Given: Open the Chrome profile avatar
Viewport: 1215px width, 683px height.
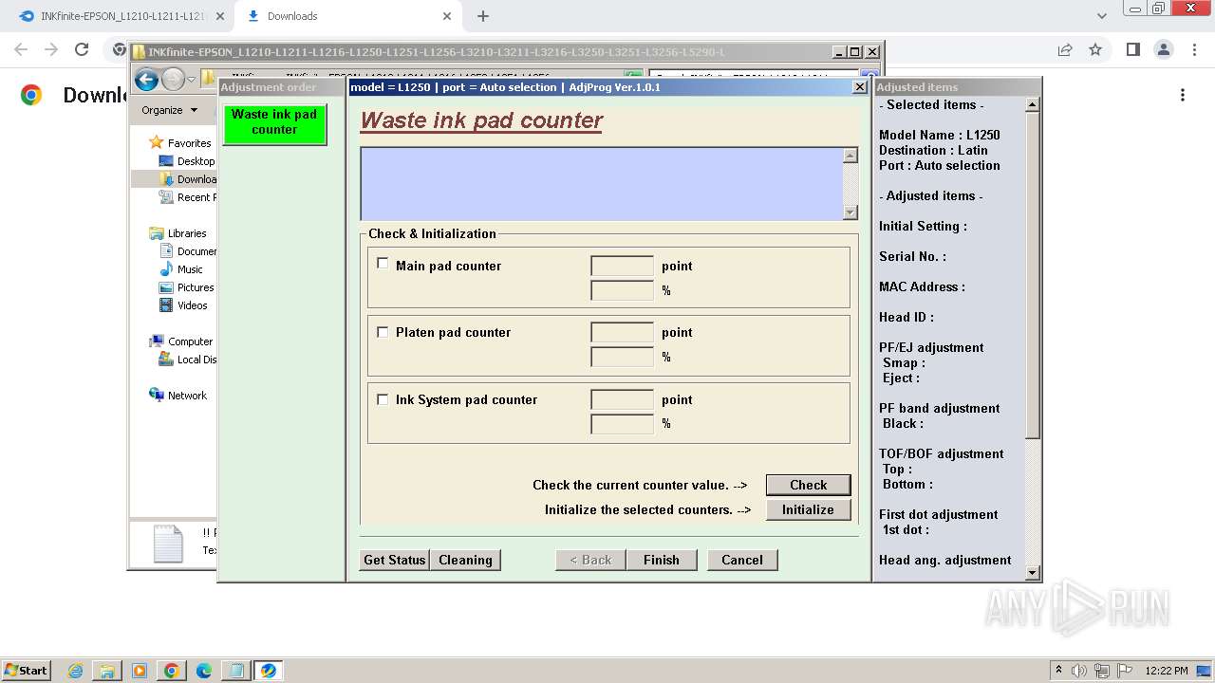Looking at the screenshot, I should (x=1163, y=49).
